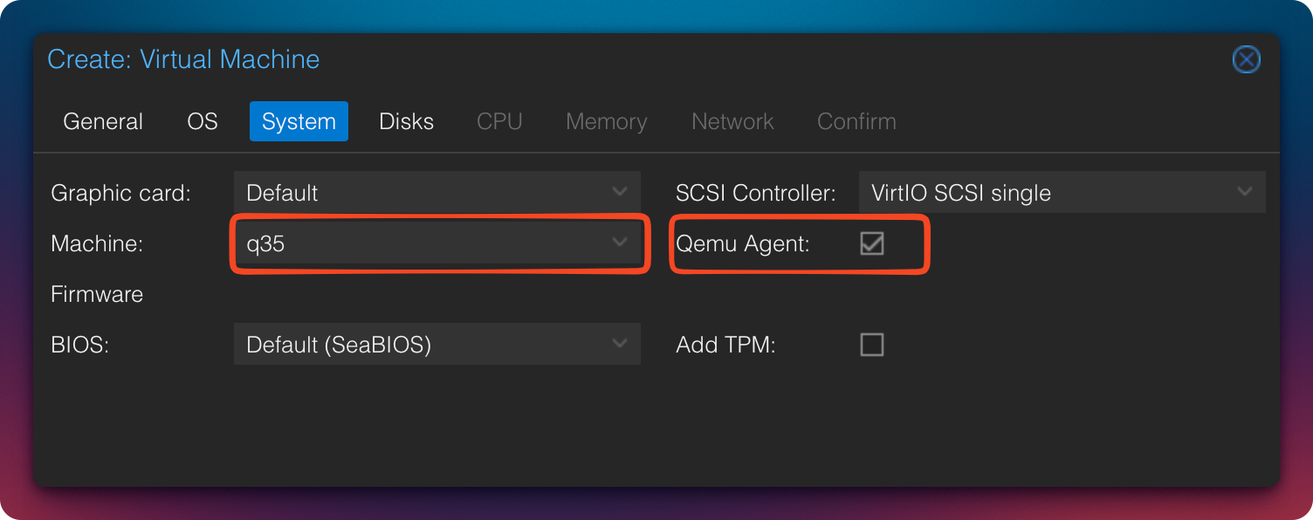Select the System tab

(299, 121)
